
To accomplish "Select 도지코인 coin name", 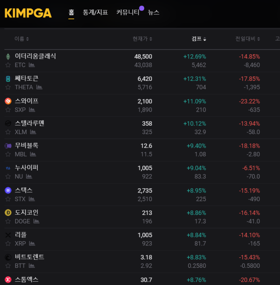I will click(x=27, y=212).
